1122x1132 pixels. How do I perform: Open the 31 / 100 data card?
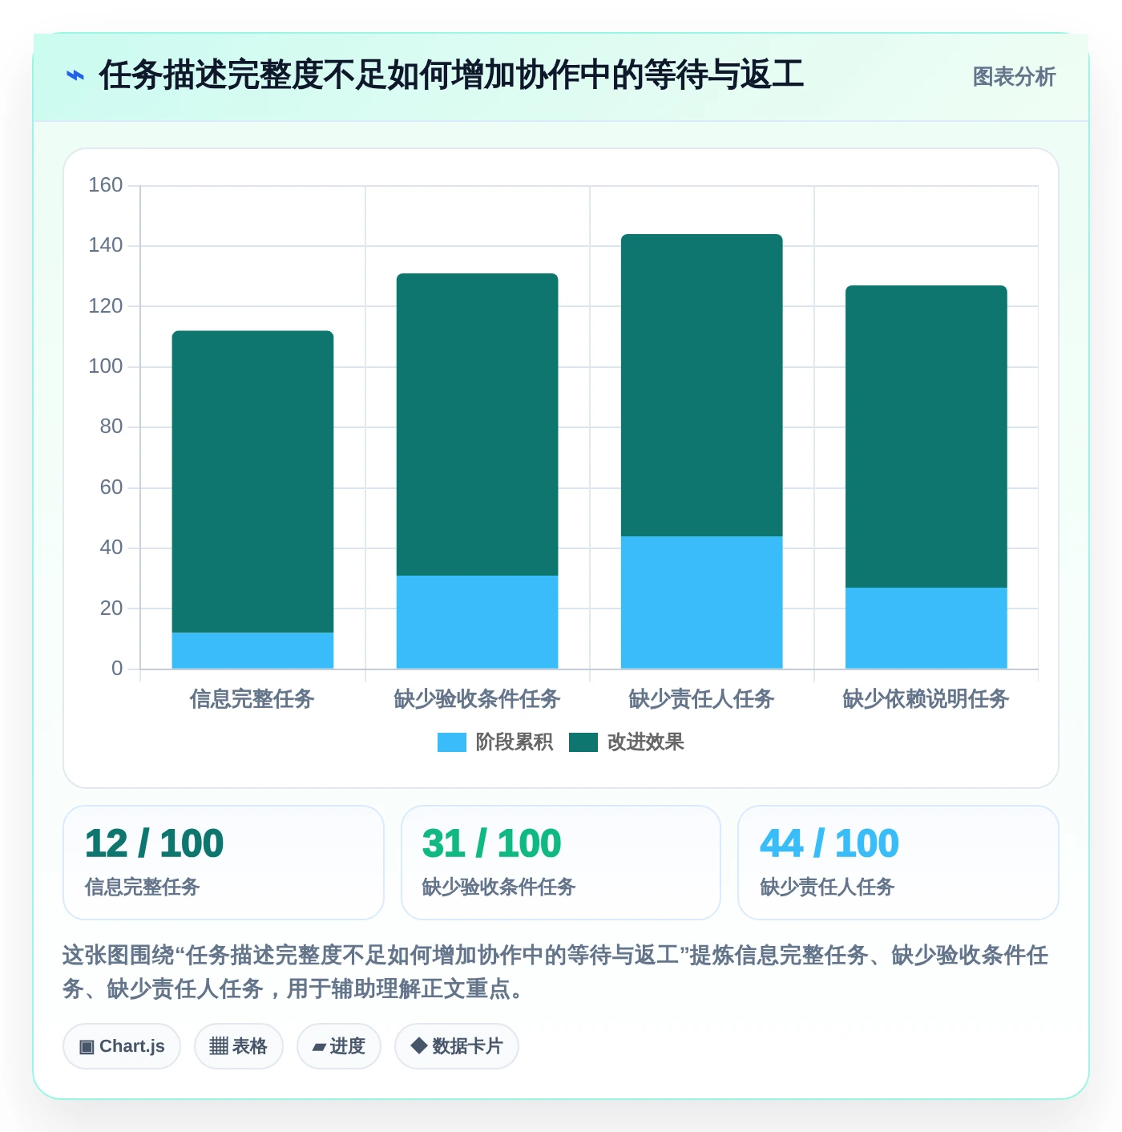click(561, 863)
